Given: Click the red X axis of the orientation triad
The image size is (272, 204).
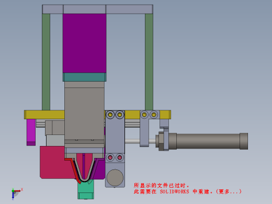Looking at the screenshot, I should coord(17,191).
